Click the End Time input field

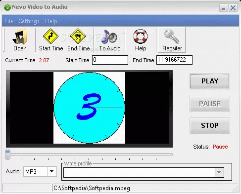point(174,60)
